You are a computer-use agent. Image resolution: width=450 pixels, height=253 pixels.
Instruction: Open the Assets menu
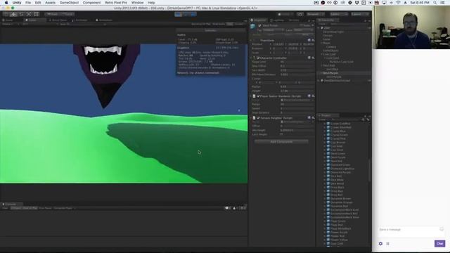(x=50, y=3)
